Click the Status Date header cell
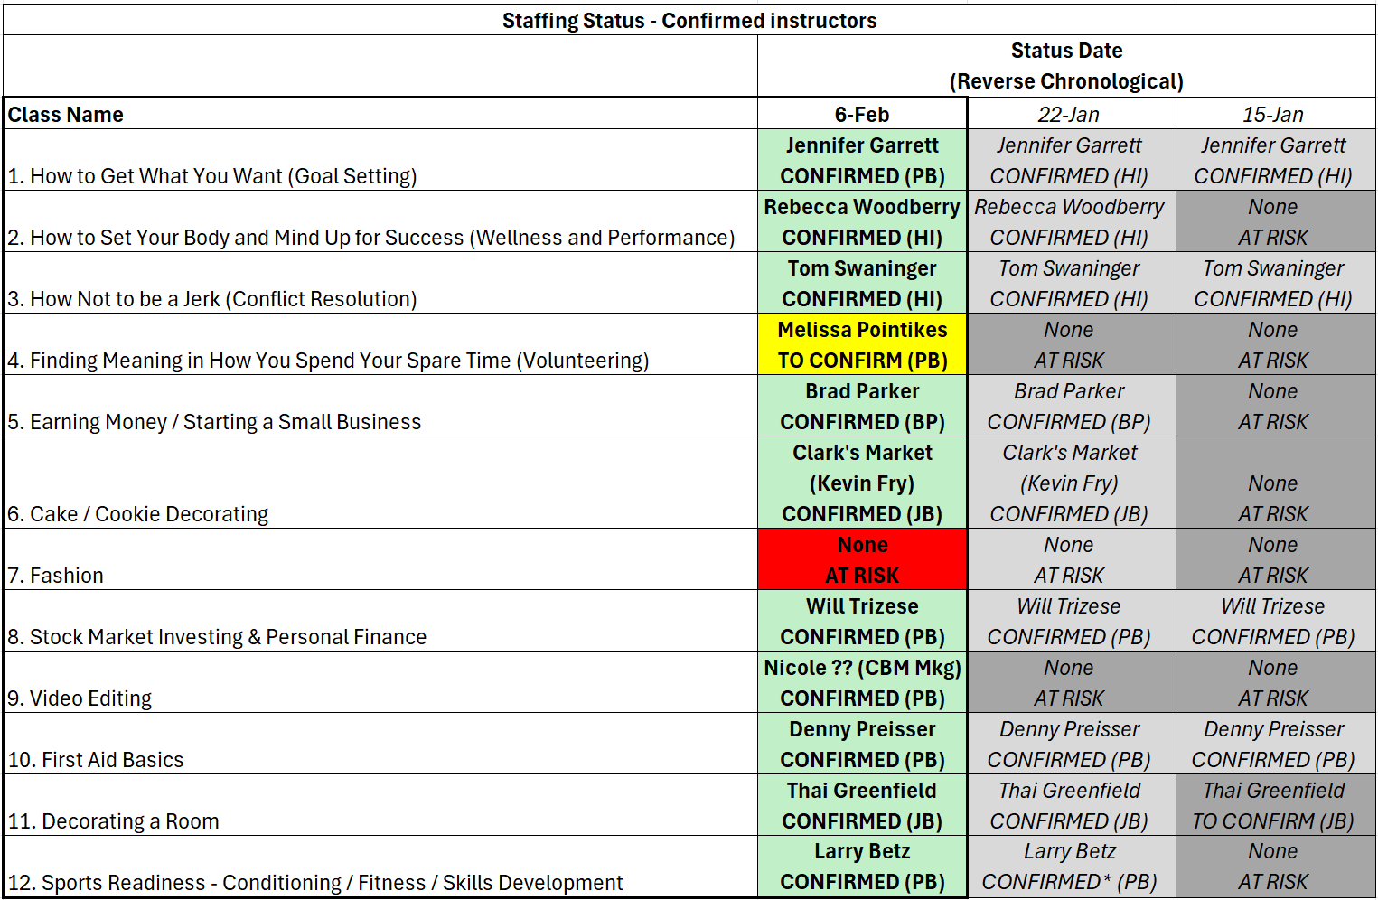Image resolution: width=1378 pixels, height=900 pixels. pos(1066,66)
